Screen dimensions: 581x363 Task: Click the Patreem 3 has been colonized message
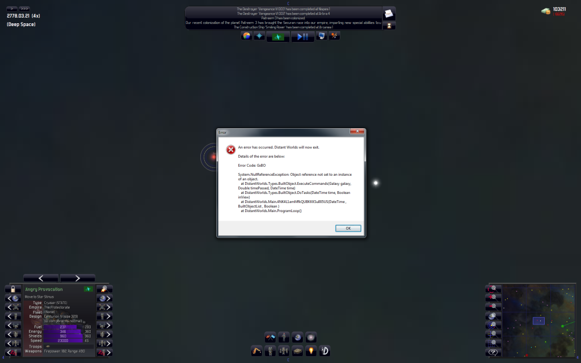(x=283, y=18)
